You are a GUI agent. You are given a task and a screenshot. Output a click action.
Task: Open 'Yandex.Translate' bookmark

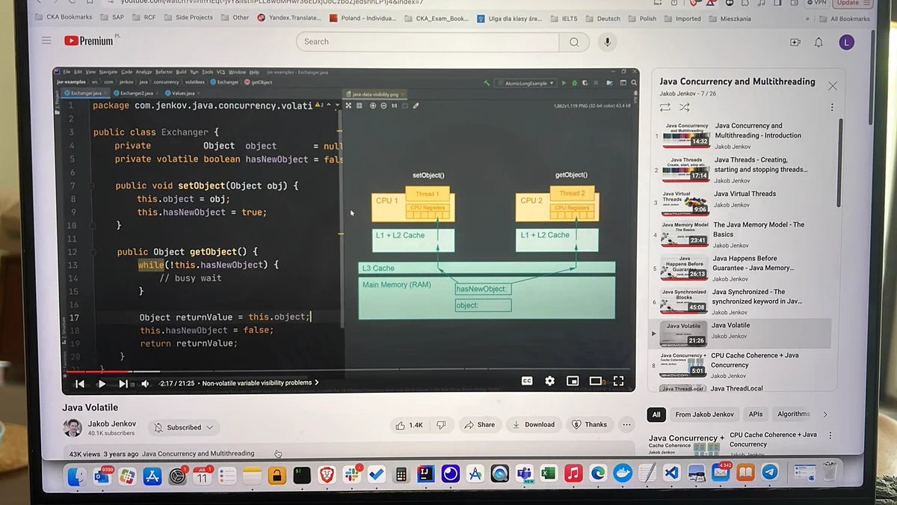click(x=289, y=17)
